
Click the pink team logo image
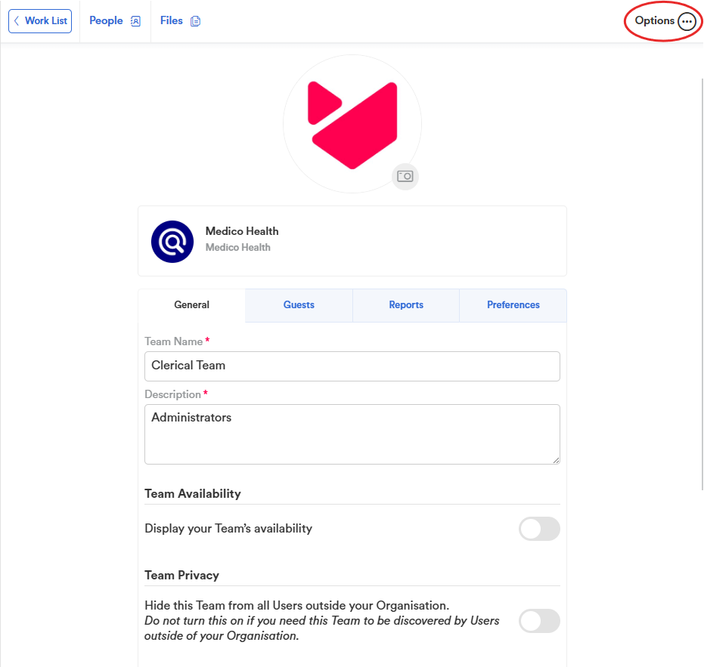(352, 125)
